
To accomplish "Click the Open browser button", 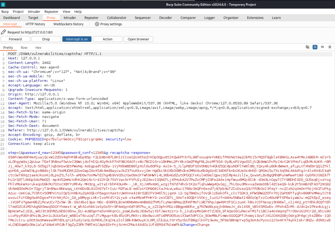I will 138,39.
